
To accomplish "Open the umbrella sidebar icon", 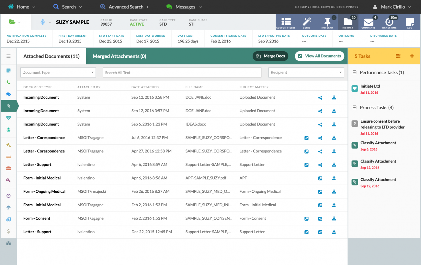I will click(x=9, y=208).
